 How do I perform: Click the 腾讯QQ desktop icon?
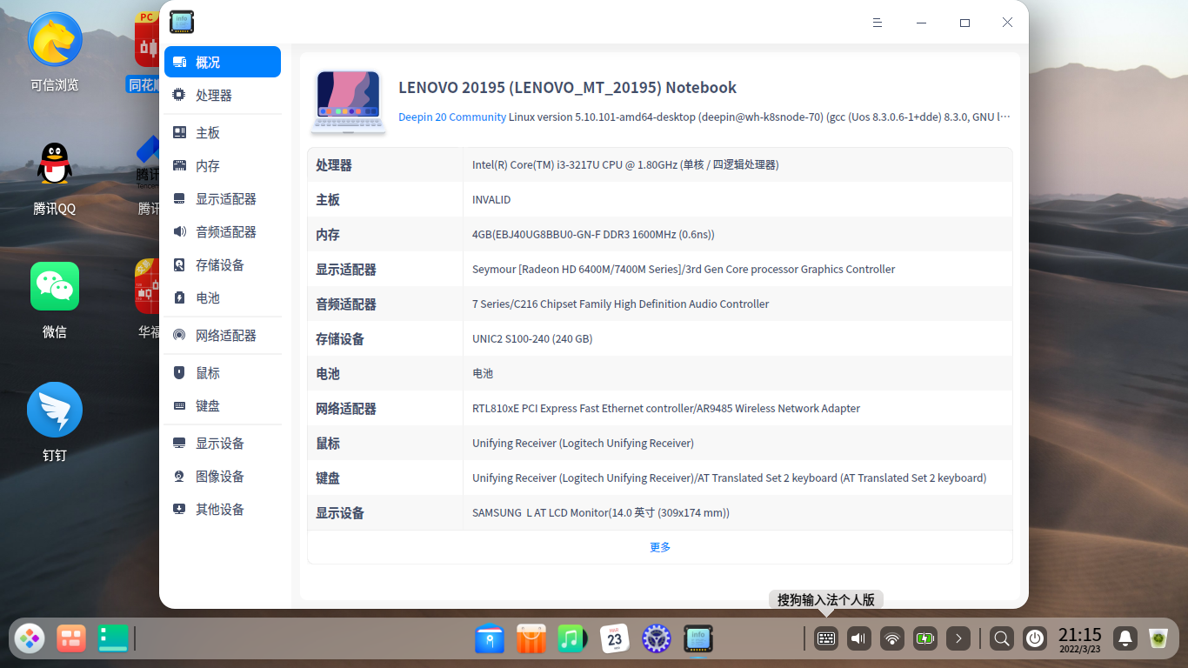55,178
